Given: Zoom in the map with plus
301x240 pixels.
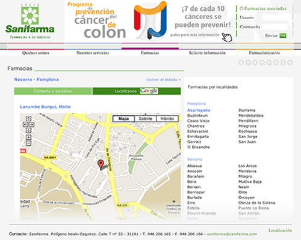Looking at the screenshot, I should click(28, 137).
